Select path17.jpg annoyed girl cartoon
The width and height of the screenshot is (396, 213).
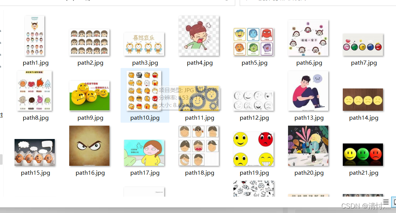point(144,153)
